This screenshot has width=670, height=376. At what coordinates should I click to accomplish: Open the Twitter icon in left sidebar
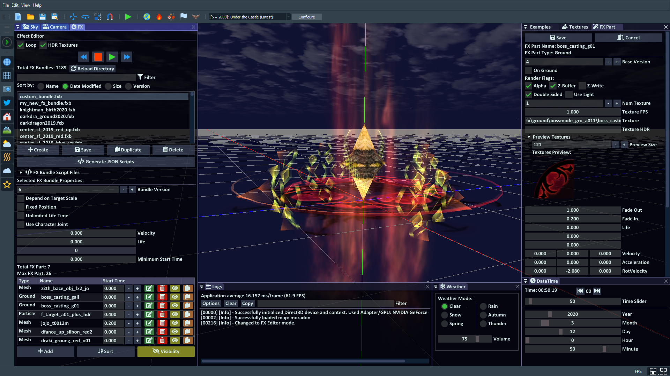7,103
